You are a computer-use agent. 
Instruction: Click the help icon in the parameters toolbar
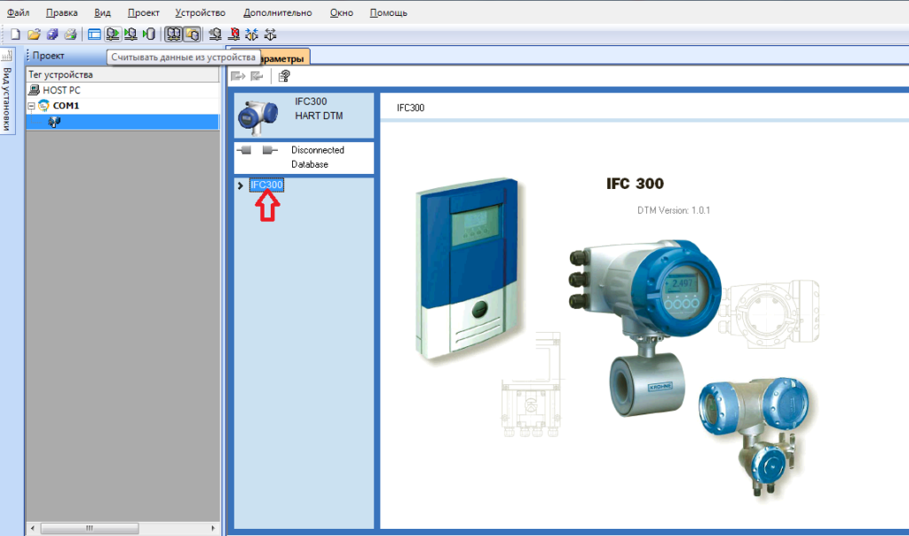[x=284, y=76]
